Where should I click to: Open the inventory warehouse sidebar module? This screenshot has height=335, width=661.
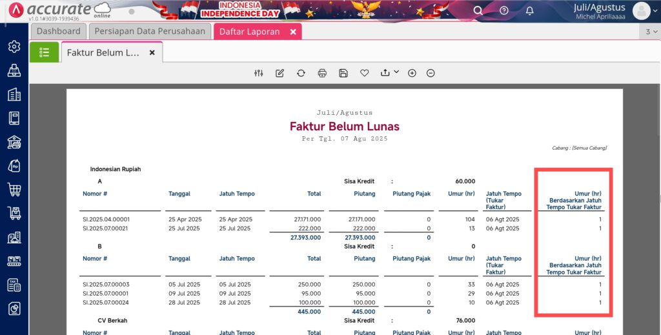pos(14,238)
